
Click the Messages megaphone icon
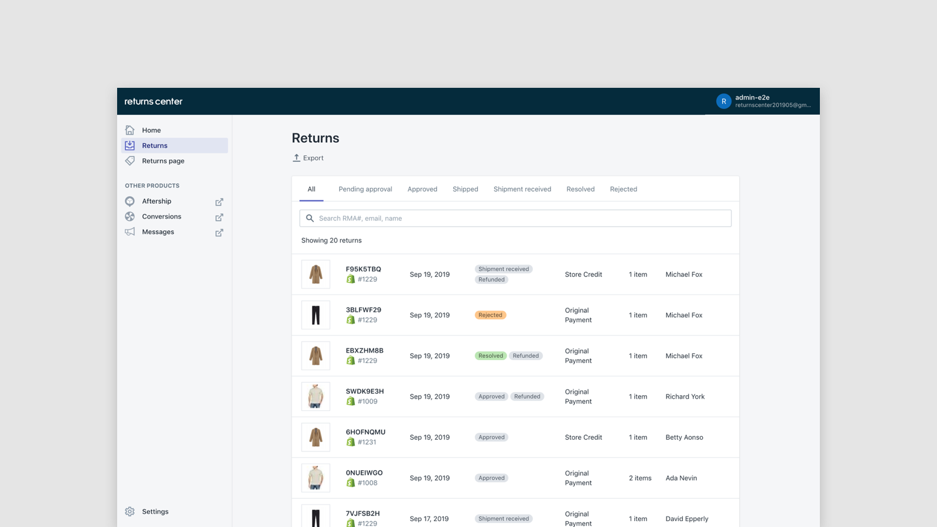130,232
